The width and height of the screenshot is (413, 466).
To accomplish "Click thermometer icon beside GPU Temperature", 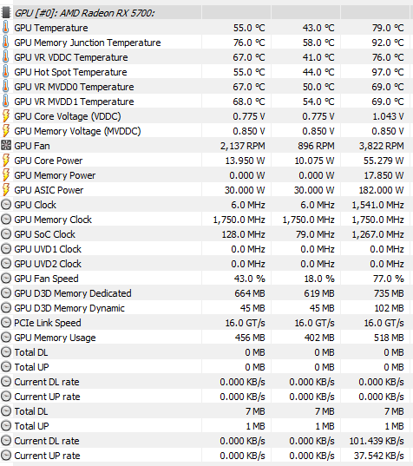I will point(6,28).
